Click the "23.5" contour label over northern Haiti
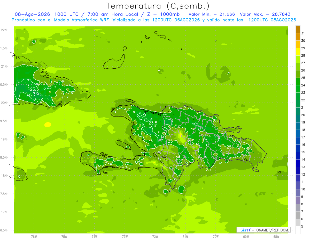 click(x=153, y=123)
